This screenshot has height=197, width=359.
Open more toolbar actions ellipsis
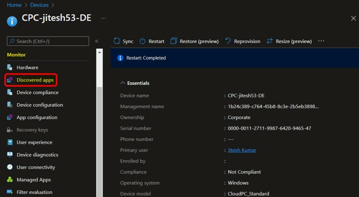coord(321,41)
